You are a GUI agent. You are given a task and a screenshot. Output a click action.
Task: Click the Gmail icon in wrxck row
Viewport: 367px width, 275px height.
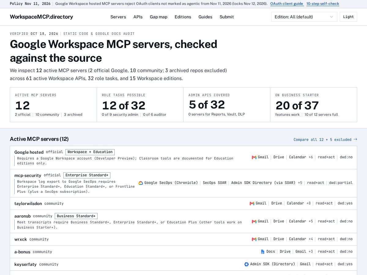(254, 239)
